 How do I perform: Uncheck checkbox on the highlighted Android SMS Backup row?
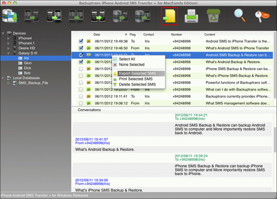point(81,55)
